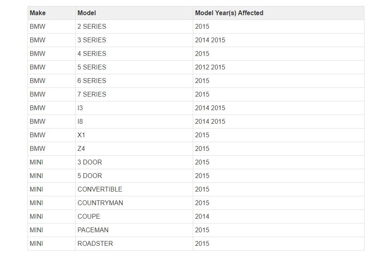Click the PACEMAN model cell
This screenshot has width=382, height=255.
[93, 230]
